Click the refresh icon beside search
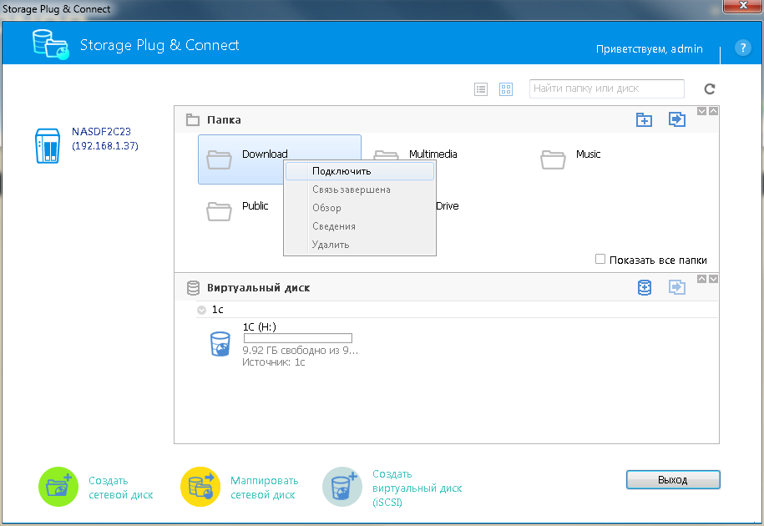764x526 pixels. 710,89
